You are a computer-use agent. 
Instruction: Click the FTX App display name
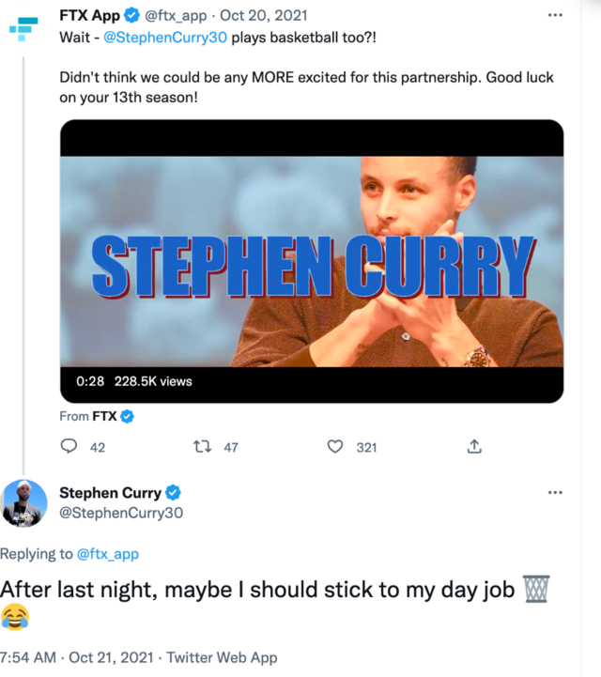90,16
